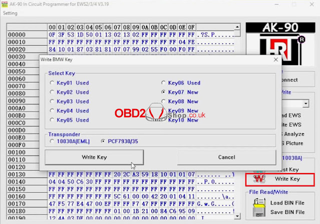Click the 00 column header in the hex table
This screenshot has width=320, height=224.
[52, 27]
